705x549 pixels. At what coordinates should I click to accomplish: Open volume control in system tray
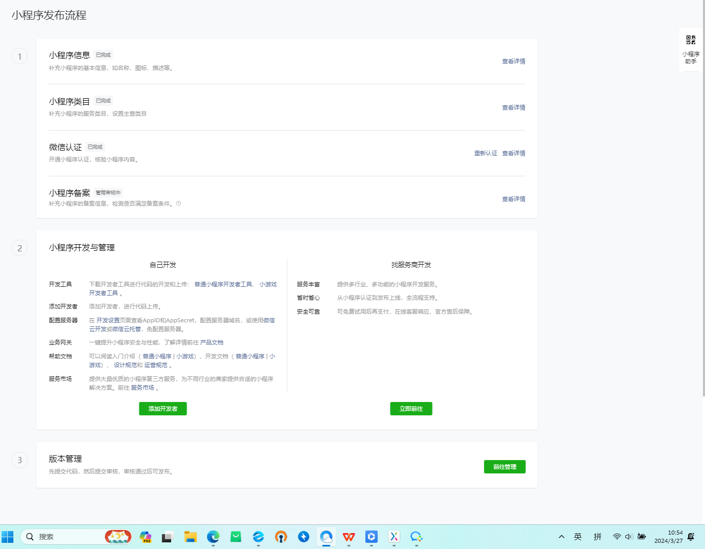(628, 537)
